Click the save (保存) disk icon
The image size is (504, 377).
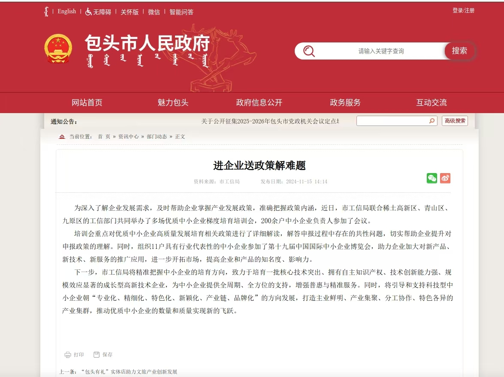[x=97, y=355]
